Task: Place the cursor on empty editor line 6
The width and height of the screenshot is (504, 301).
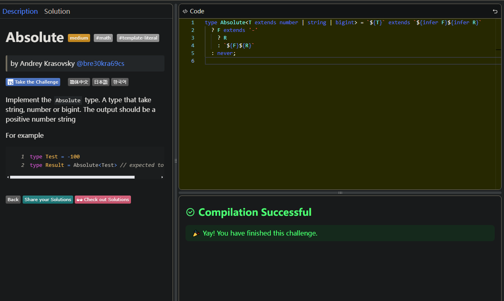Action: 353,61
